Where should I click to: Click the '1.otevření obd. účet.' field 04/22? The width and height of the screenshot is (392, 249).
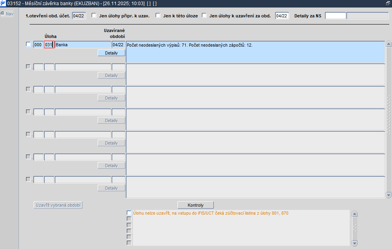[79, 16]
